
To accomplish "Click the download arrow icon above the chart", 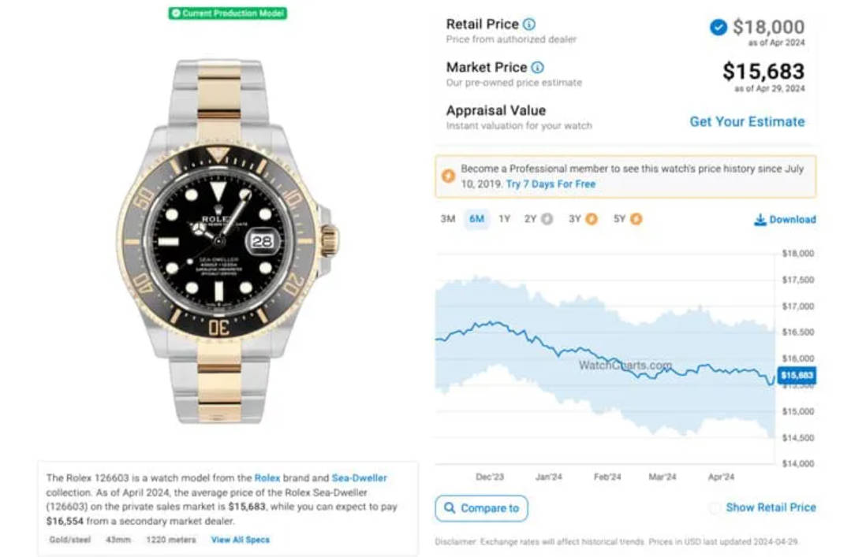I will point(760,219).
